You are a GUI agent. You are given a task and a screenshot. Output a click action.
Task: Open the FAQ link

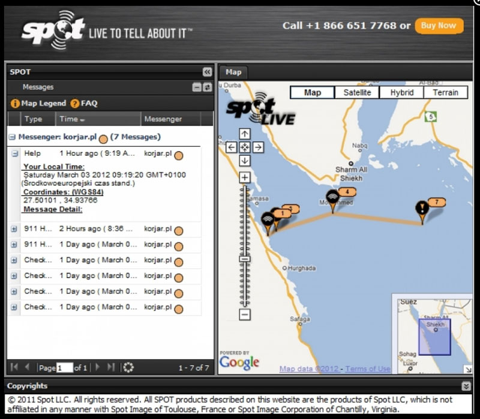coord(89,103)
